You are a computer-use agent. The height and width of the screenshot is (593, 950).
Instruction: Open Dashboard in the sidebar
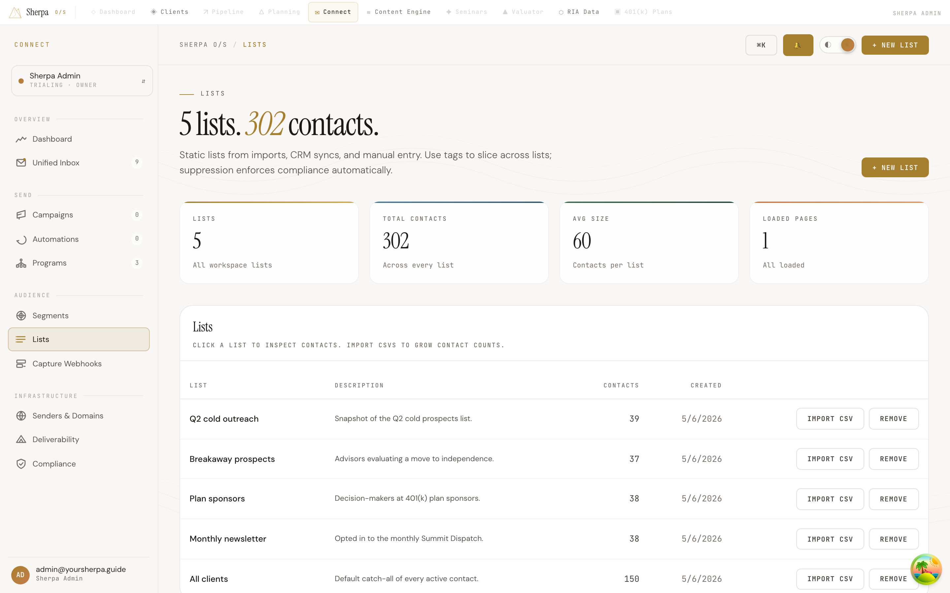point(79,139)
